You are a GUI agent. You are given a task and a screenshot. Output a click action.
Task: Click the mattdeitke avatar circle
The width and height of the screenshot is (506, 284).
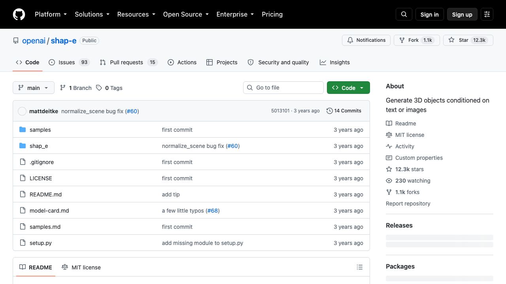click(22, 111)
